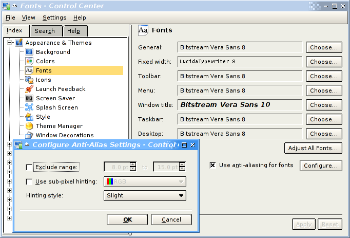Image resolution: width=350 pixels, height=238 pixels.
Task: Select the Icons module icon
Action: [x=29, y=80]
